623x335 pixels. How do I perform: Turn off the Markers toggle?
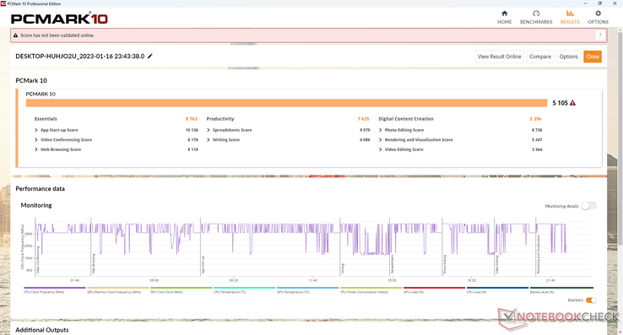[591, 300]
